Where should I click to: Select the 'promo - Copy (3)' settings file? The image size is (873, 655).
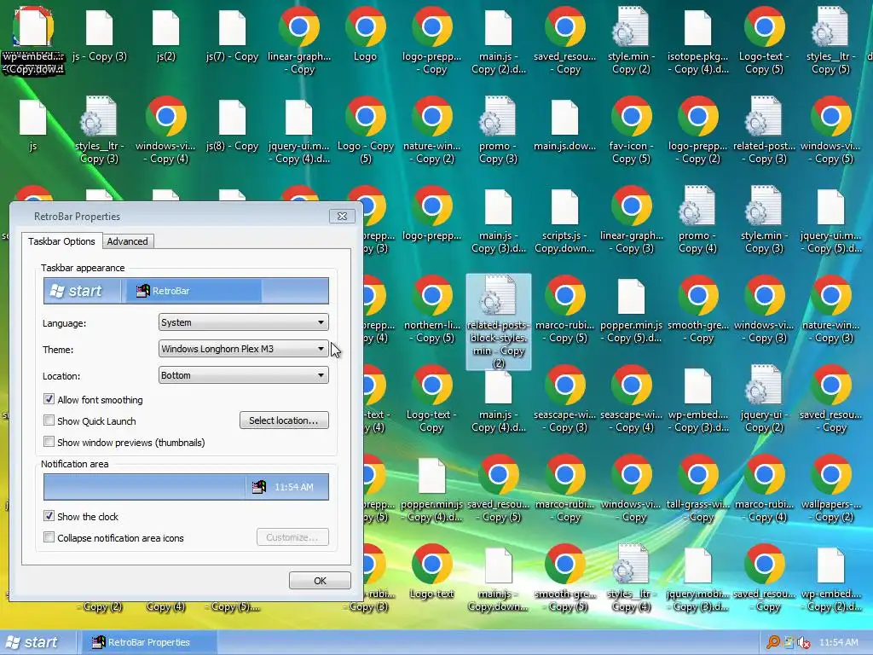click(497, 116)
